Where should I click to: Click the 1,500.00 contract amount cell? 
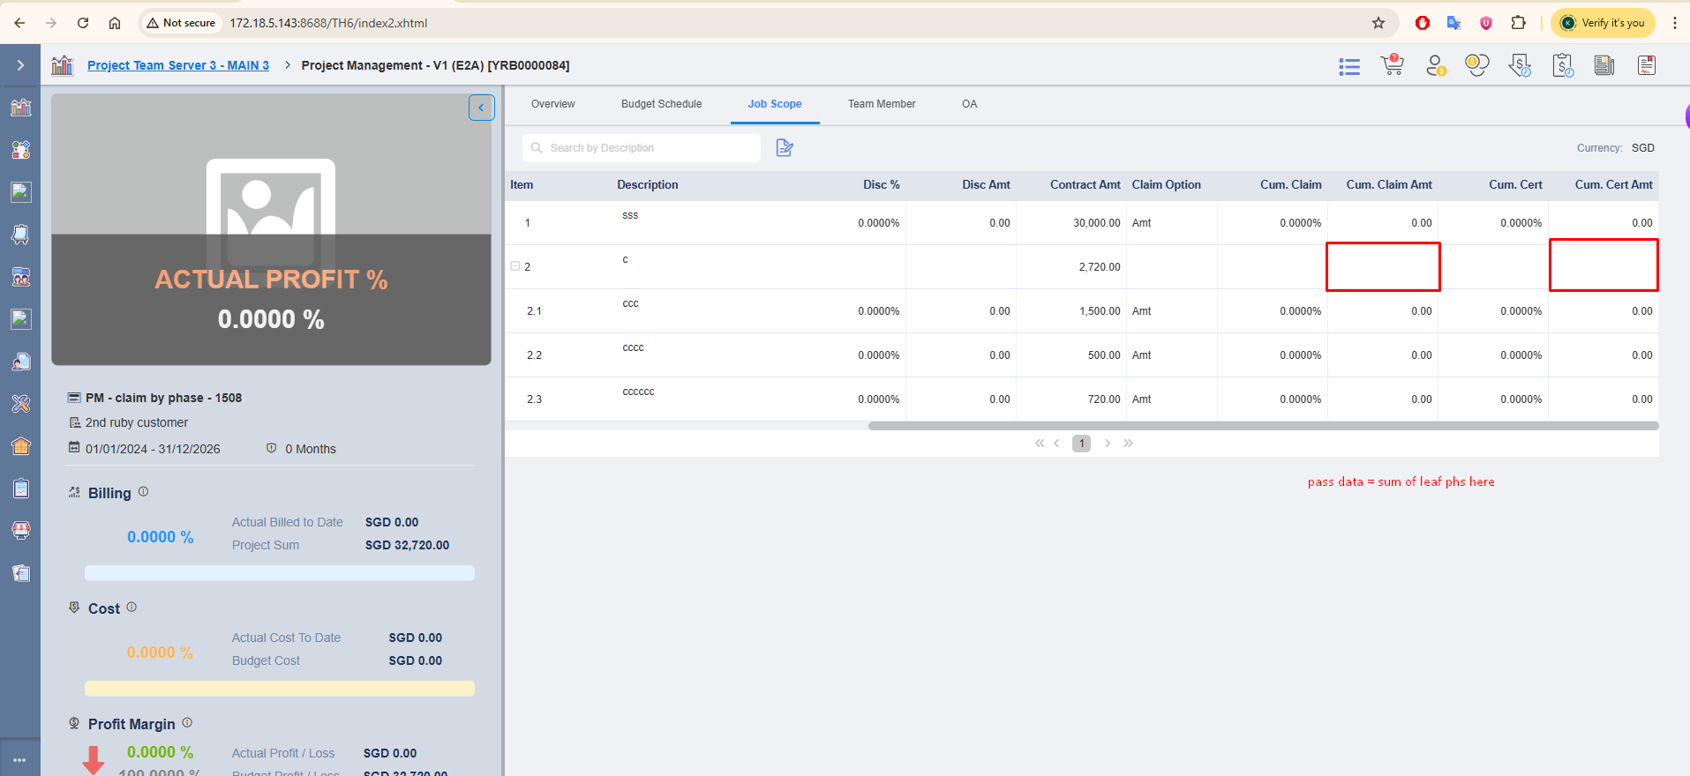(x=1071, y=311)
